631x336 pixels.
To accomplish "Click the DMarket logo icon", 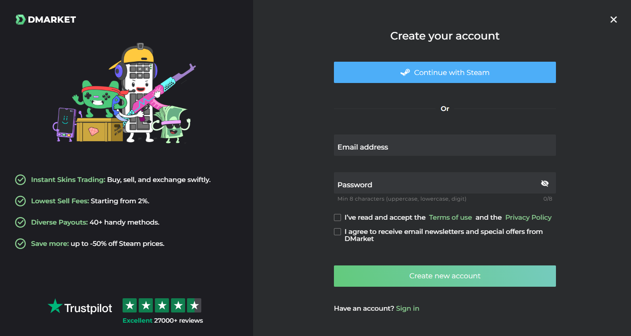I will click(20, 20).
